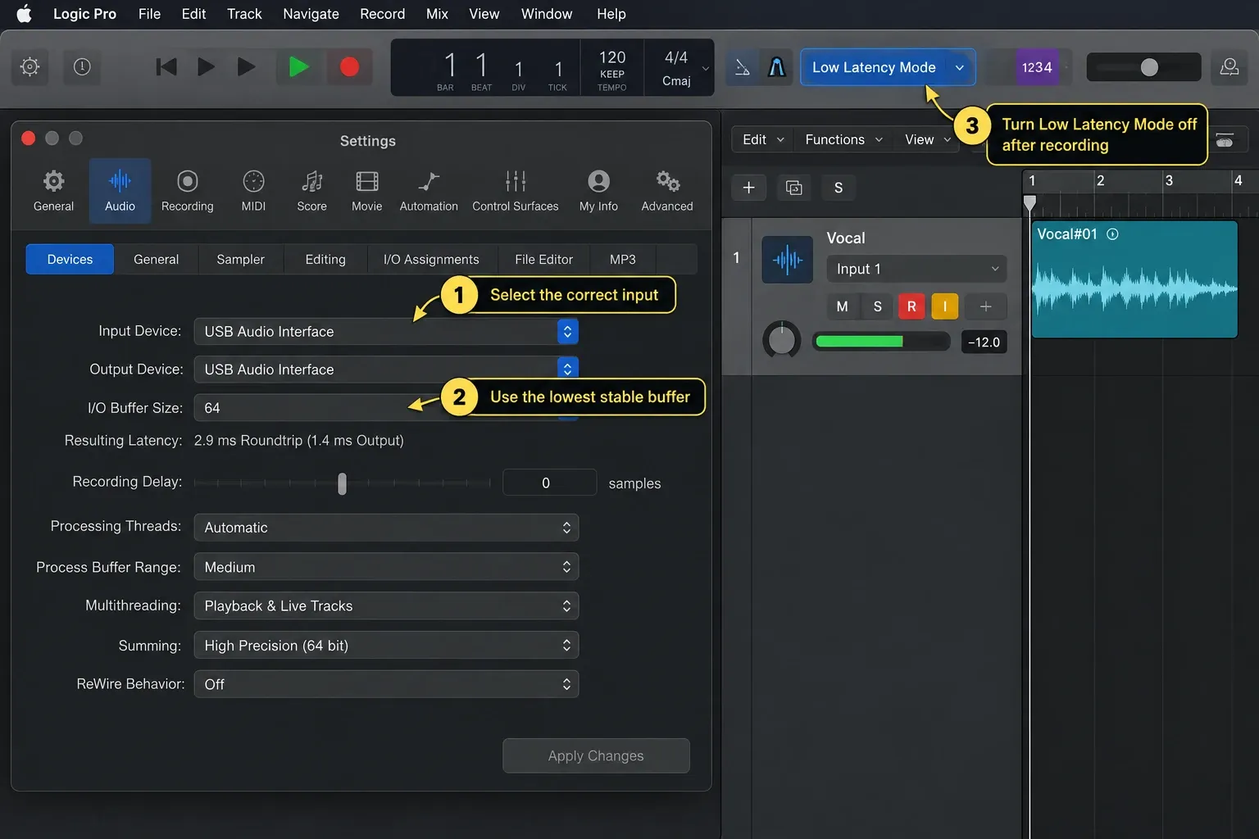Viewport: 1259px width, 839px height.
Task: Switch to the Editing tab
Action: tap(325, 259)
